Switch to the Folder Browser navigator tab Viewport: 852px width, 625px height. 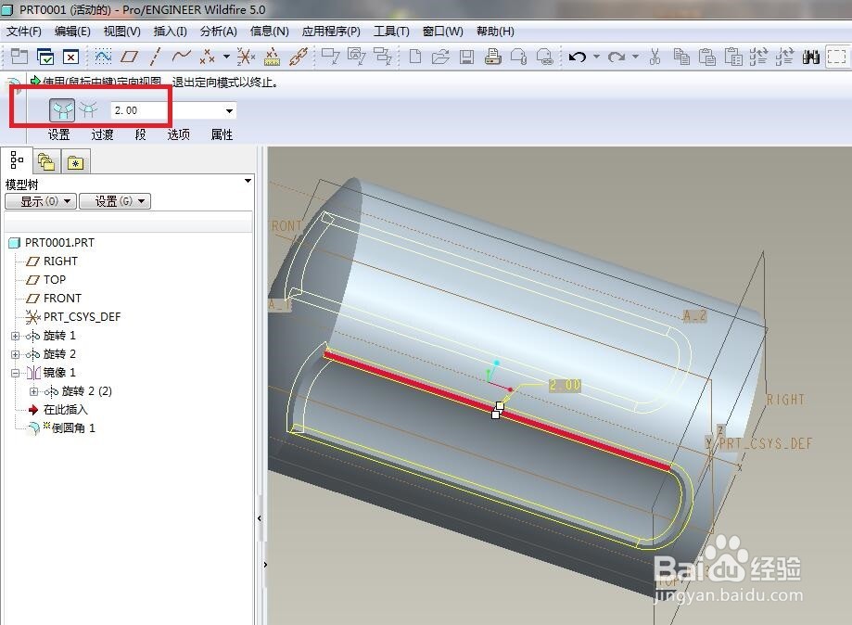point(46,162)
